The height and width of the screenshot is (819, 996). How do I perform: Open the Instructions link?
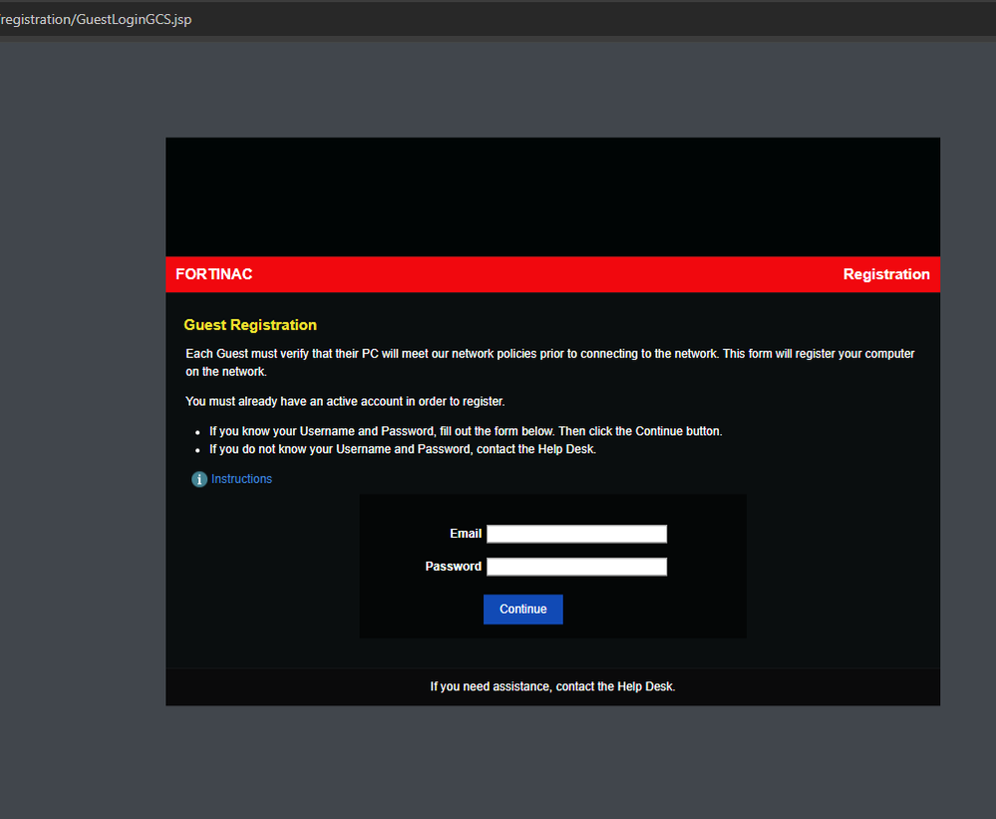click(x=241, y=479)
